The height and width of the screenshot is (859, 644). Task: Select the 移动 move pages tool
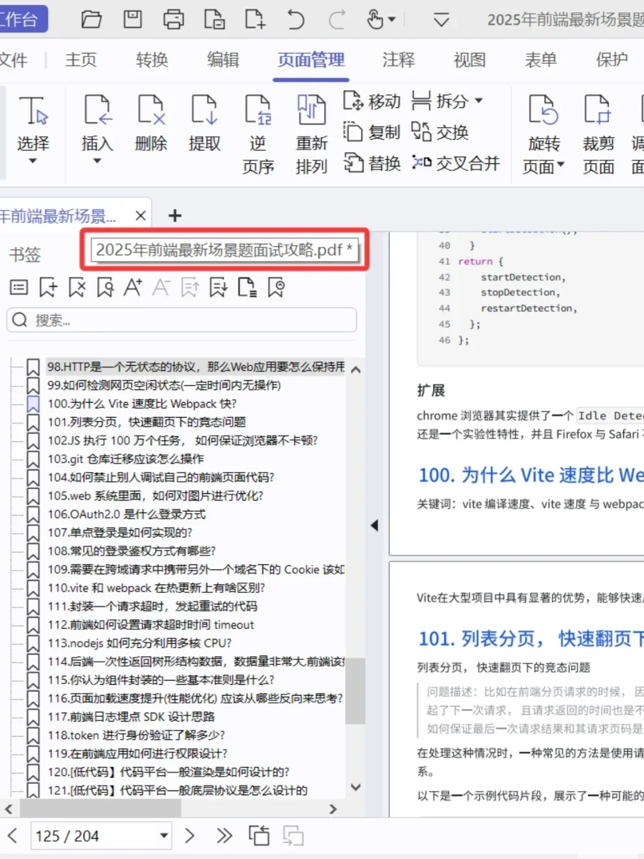point(371,100)
